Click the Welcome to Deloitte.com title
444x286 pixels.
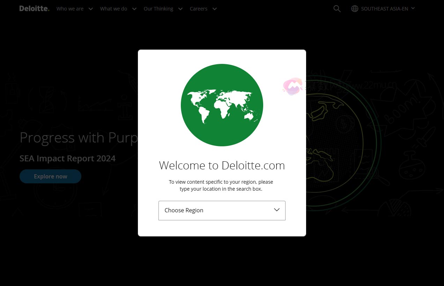coord(222,165)
